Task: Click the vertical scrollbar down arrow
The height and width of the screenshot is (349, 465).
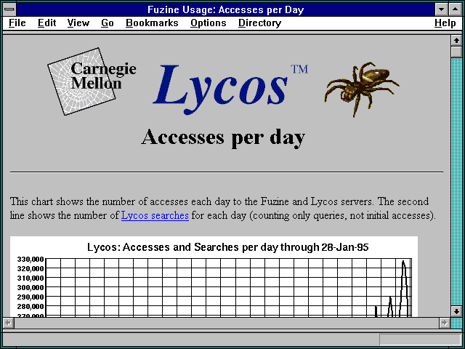Action: (x=456, y=311)
